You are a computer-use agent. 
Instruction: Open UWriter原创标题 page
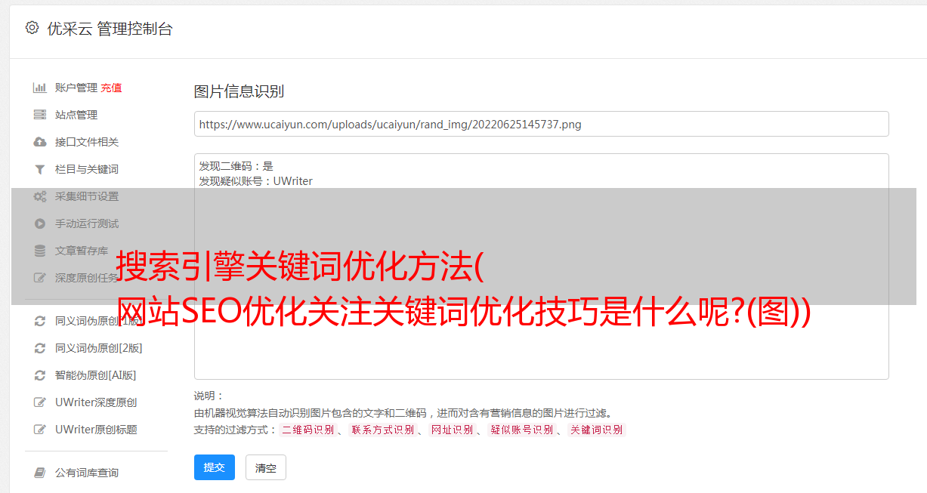coord(96,430)
